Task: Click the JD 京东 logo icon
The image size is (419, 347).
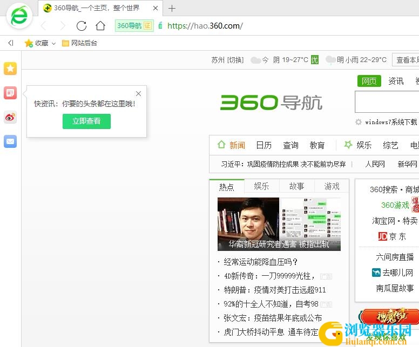Action: click(x=383, y=236)
